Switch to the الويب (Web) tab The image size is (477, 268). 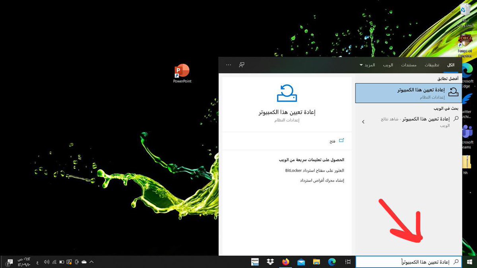click(x=388, y=65)
